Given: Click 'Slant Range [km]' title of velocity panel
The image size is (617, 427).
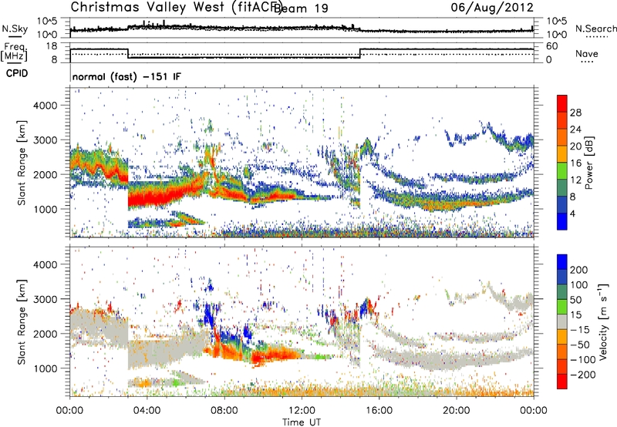Looking at the screenshot, I should (22, 321).
